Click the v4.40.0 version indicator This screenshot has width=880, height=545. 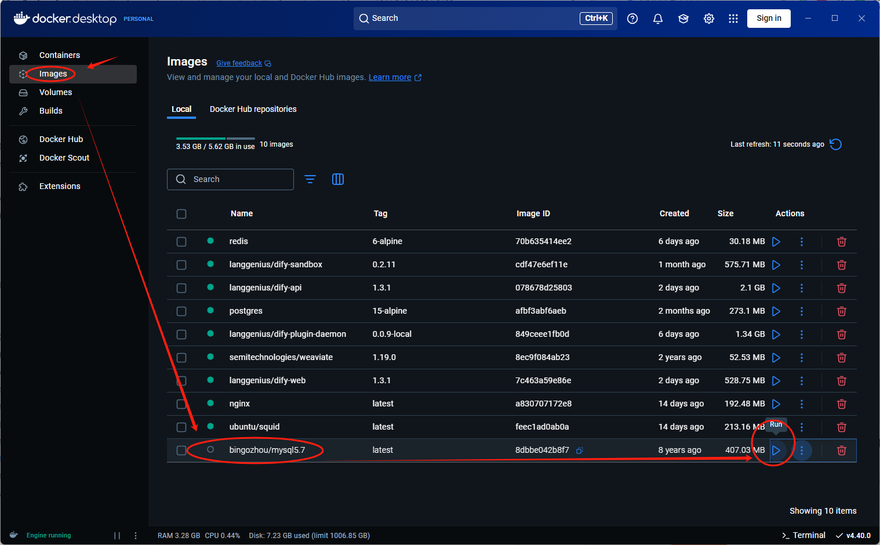853,535
